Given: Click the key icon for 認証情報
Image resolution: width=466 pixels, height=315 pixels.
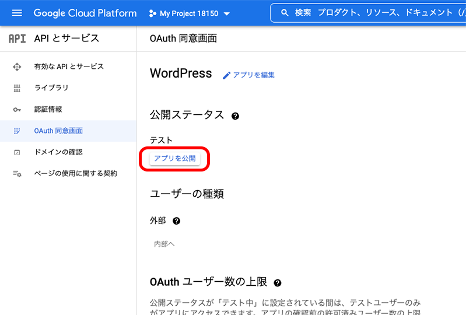Looking at the screenshot, I should pos(17,110).
